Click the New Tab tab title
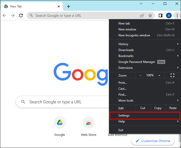 point(16,6)
